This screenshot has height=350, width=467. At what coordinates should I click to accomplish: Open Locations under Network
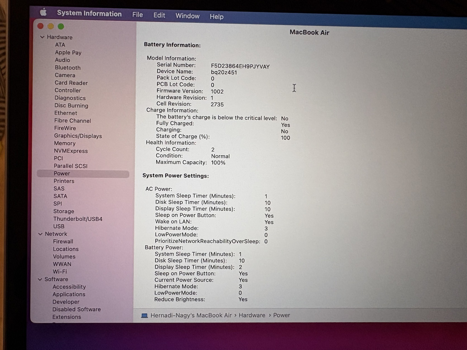point(66,249)
